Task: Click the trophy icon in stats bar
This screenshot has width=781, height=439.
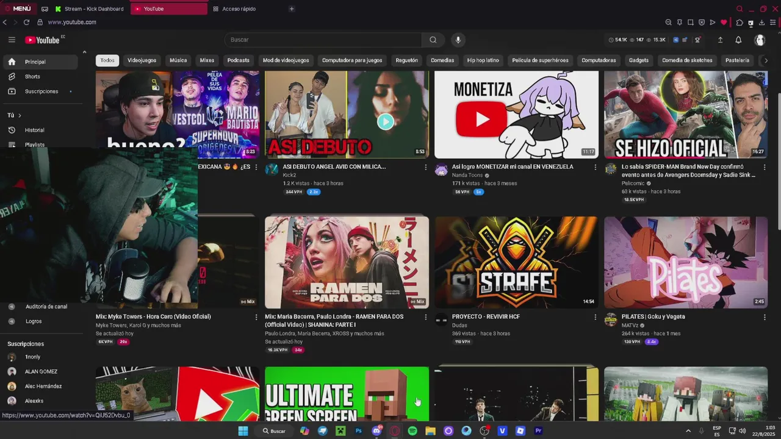Action: 697,40
